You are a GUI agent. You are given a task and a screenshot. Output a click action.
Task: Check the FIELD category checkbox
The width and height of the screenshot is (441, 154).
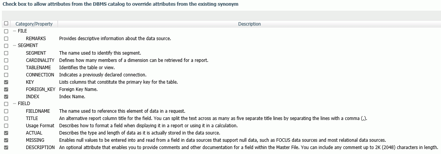[x=6, y=104]
